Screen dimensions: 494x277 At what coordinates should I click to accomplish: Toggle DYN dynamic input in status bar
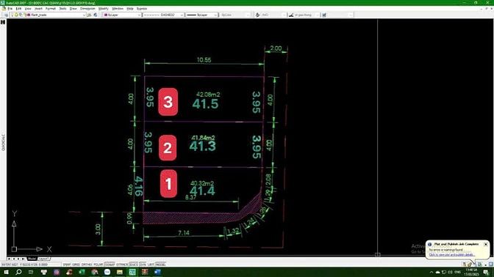point(143,265)
